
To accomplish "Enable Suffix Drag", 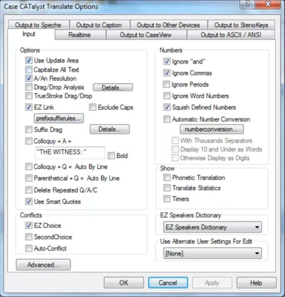I will 29,129.
